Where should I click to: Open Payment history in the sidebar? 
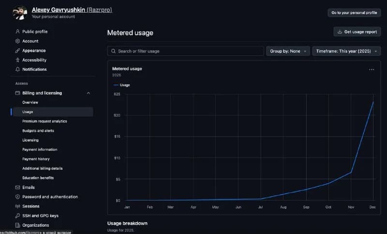(36, 159)
